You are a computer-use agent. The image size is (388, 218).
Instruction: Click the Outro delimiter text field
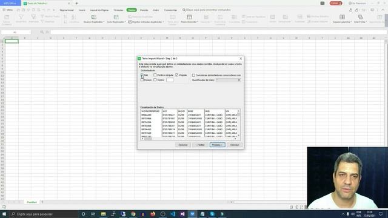pos(170,80)
